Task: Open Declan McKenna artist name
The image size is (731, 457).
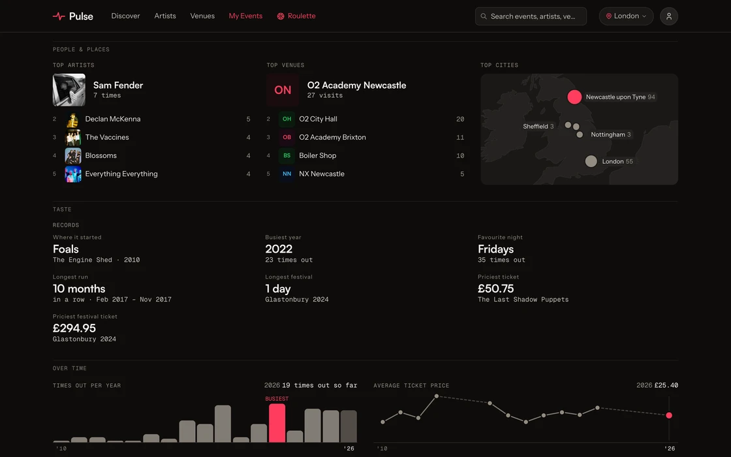Action: tap(113, 119)
